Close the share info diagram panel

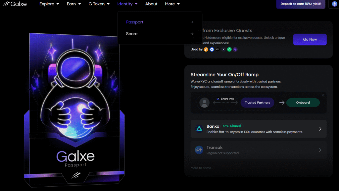pos(323,95)
